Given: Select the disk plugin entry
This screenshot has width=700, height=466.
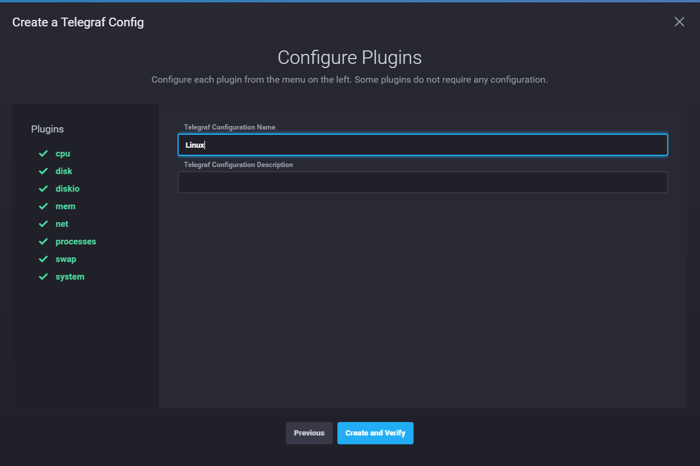Looking at the screenshot, I should [64, 171].
